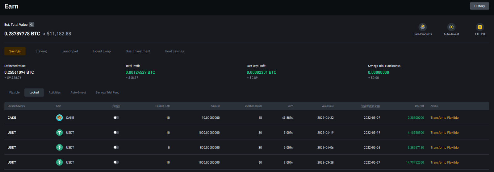
Task: Open the Earn Products icon
Action: tap(423, 27)
